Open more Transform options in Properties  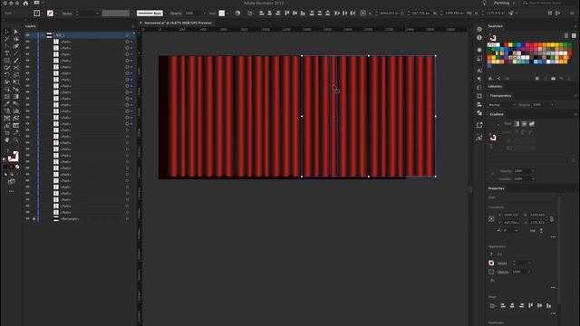pos(553,237)
